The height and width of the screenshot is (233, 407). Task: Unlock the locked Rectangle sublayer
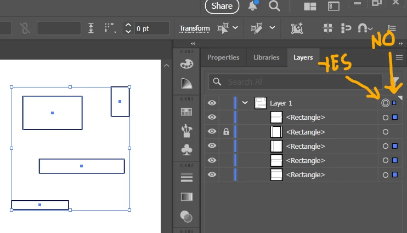(x=226, y=132)
